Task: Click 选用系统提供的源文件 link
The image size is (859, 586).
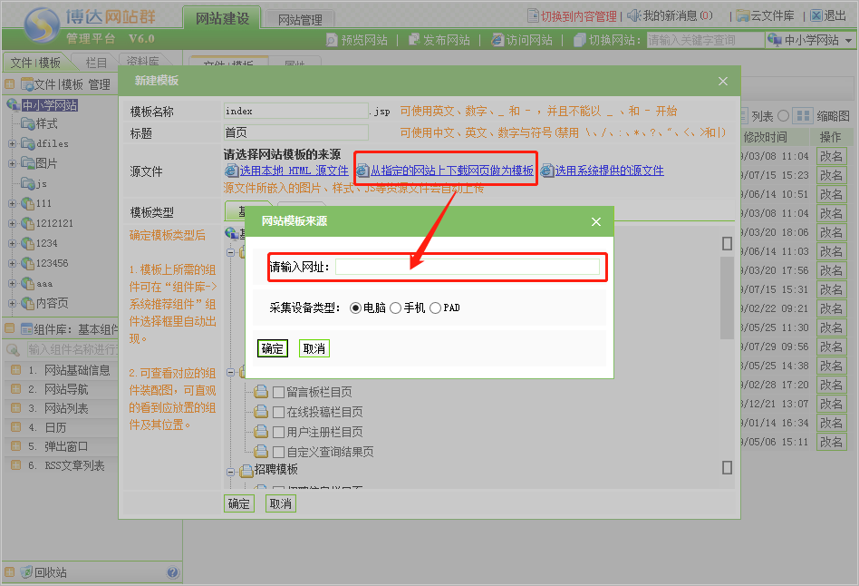Action: click(609, 171)
